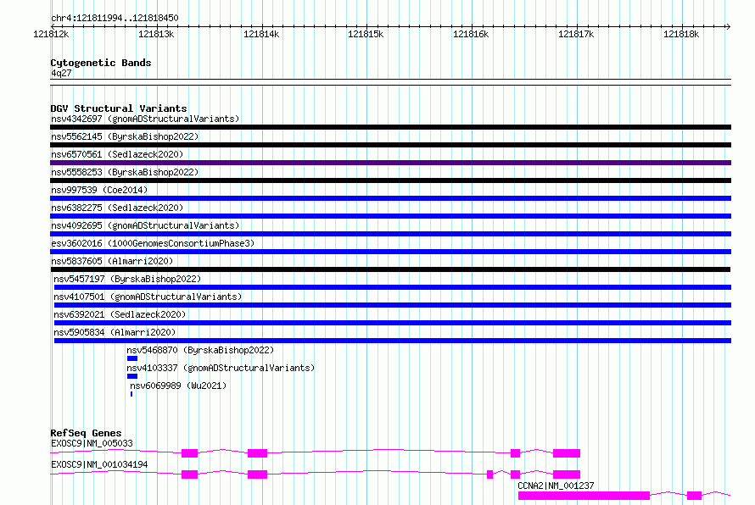
Task: Click the 121812k ruler tick label
Action: 51,34
